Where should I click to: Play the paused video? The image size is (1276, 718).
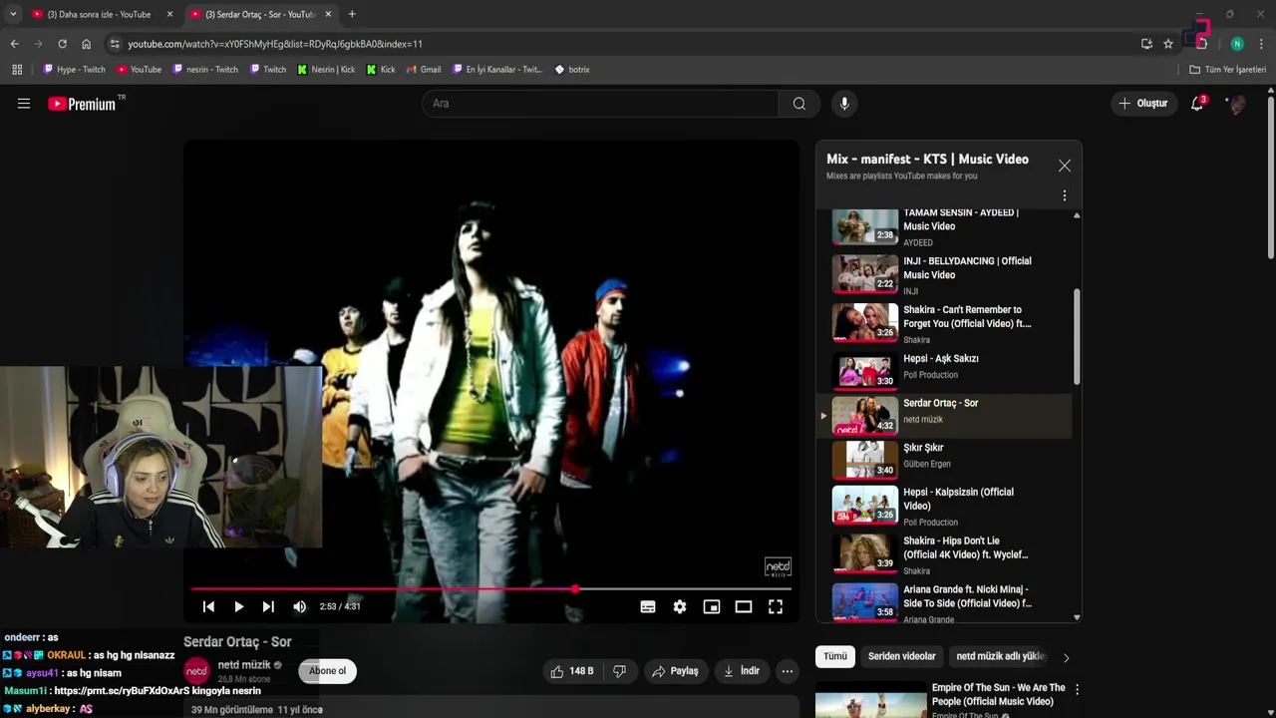(238, 606)
